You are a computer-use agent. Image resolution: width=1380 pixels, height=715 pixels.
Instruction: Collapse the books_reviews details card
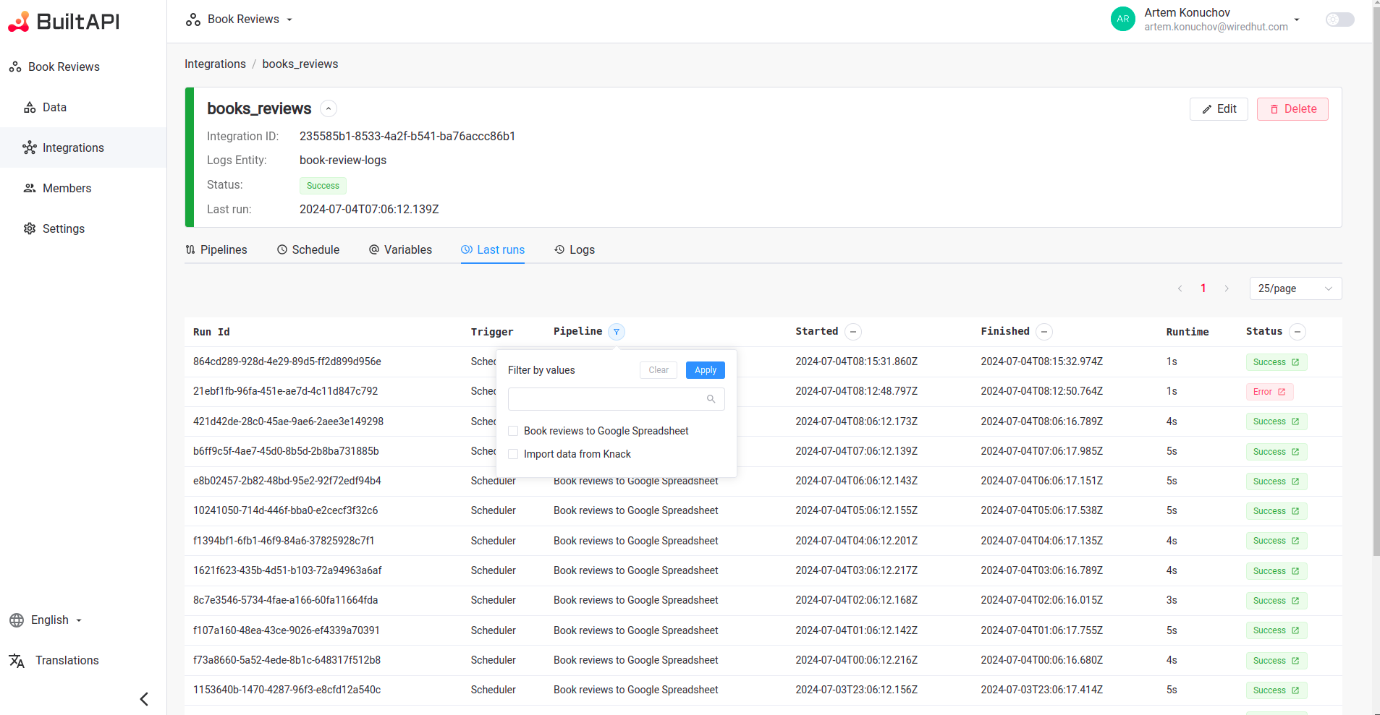(x=329, y=109)
